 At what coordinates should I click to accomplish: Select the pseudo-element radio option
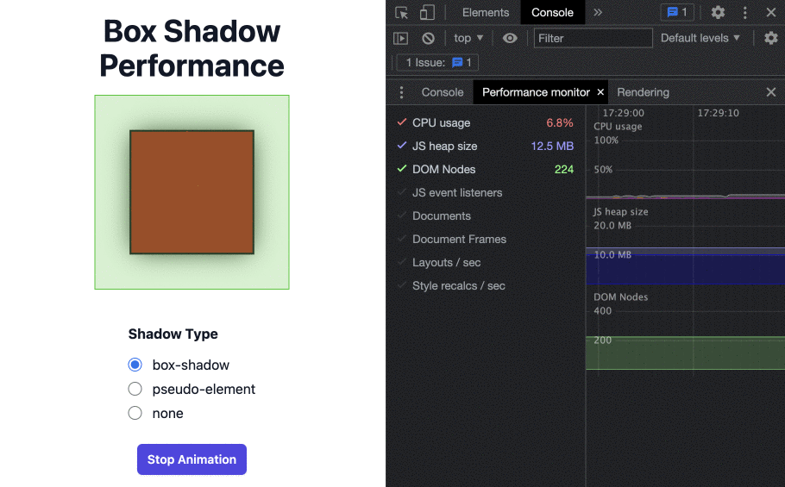135,389
